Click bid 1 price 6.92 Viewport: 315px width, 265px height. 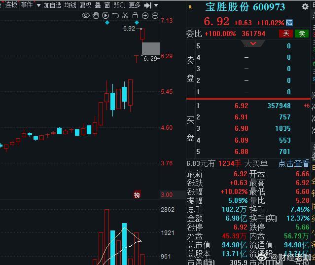coord(242,106)
